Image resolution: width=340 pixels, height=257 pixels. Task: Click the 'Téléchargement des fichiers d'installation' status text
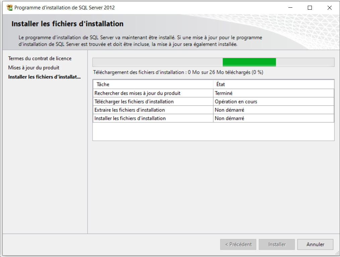click(178, 72)
